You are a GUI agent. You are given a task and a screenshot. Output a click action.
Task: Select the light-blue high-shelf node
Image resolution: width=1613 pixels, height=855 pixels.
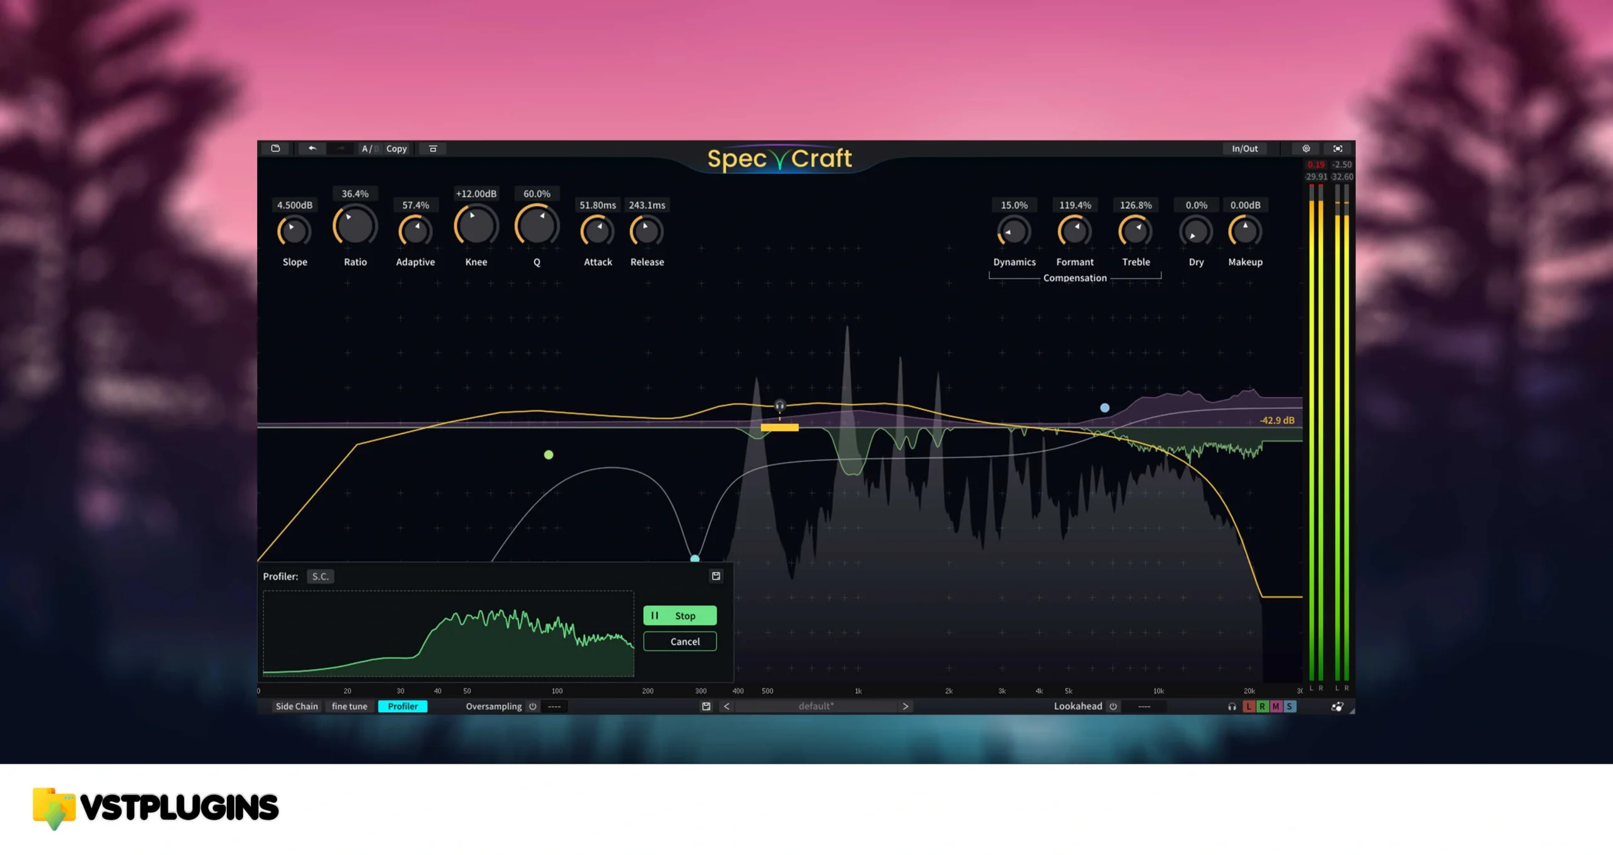coord(1105,408)
